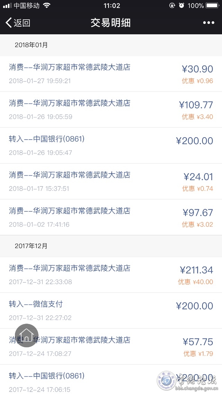The image size is (222, 394).
Task: Open 转入 中国银行(0861) entry from 2017-12-24
Action: (x=111, y=379)
